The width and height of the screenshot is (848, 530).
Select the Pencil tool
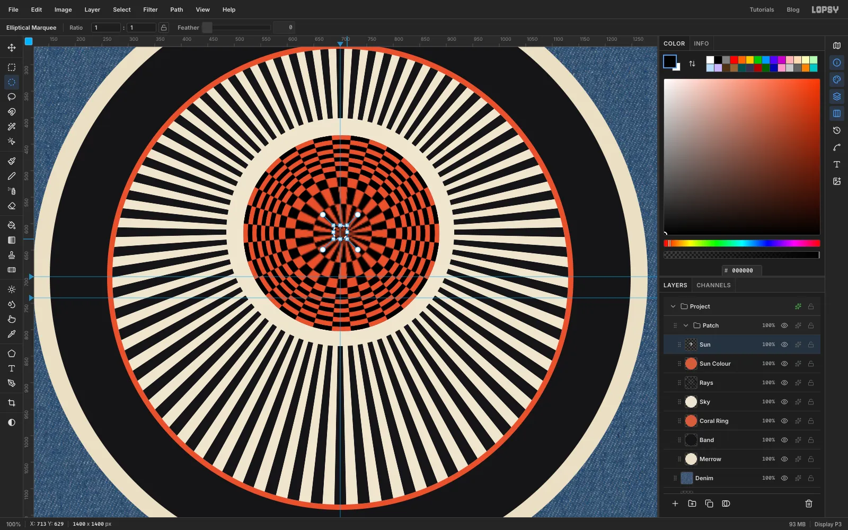tap(12, 176)
